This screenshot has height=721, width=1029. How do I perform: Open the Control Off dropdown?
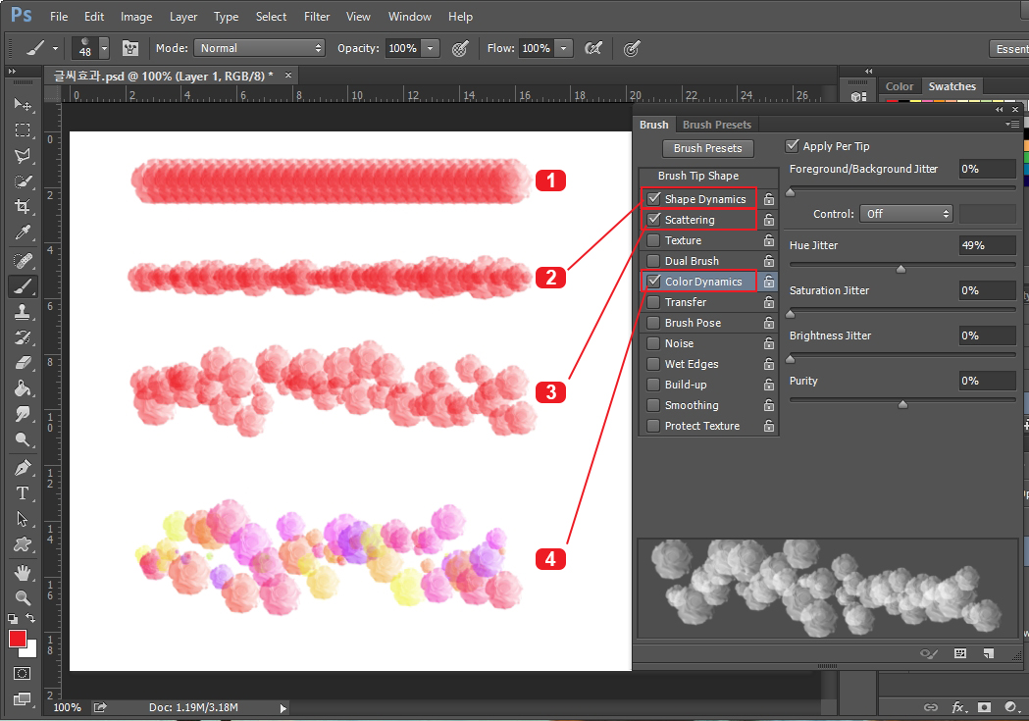coord(905,214)
